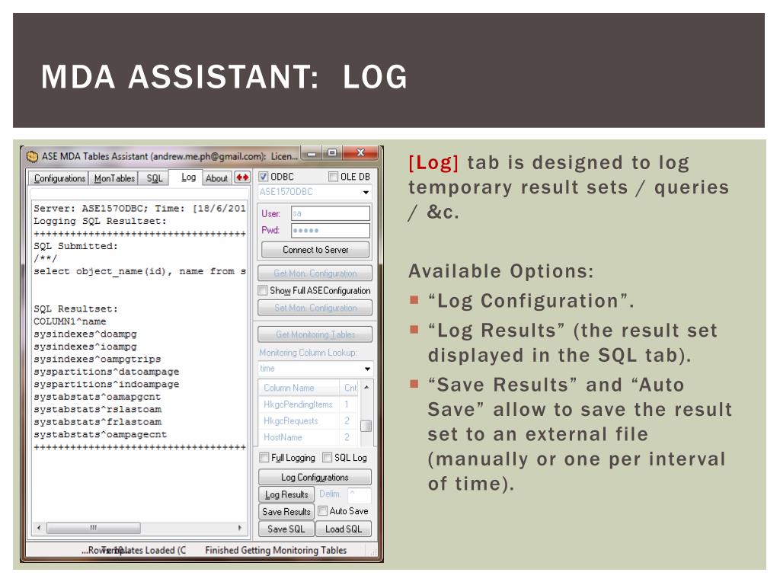Image resolution: width=780 pixels, height=585 pixels.
Task: Open the Configurations tab
Action: coord(59,178)
